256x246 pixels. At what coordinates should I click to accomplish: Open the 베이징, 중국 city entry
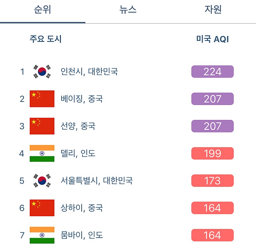[82, 99]
